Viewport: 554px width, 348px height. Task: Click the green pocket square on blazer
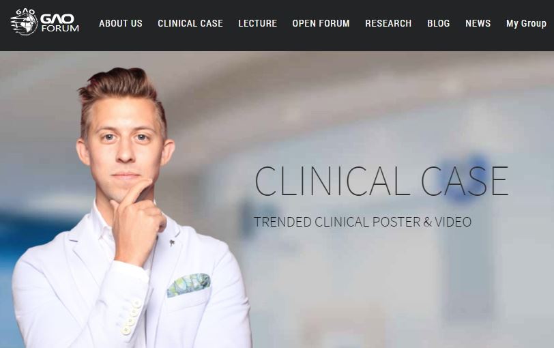[188, 285]
